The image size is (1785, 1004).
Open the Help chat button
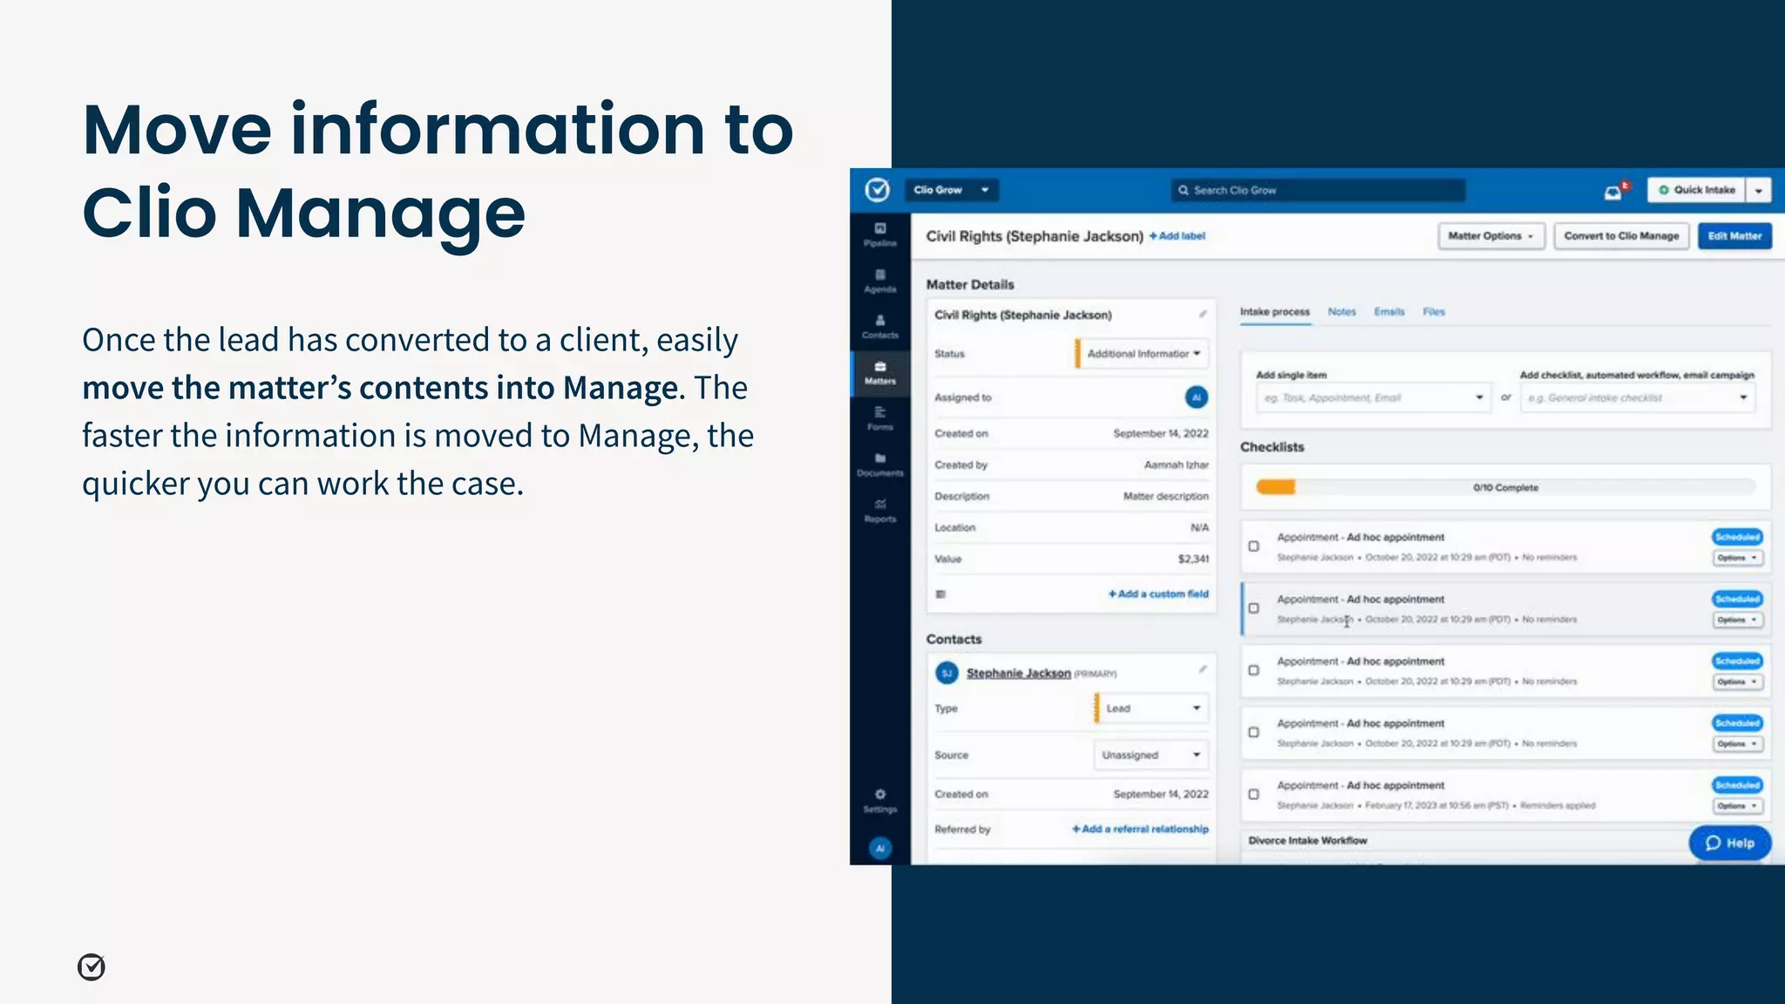(1729, 843)
